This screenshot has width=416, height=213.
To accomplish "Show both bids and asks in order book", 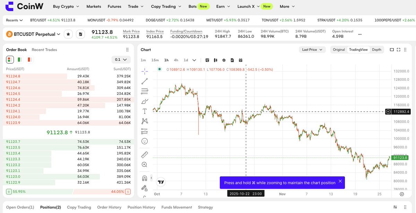I will tap(10, 60).
